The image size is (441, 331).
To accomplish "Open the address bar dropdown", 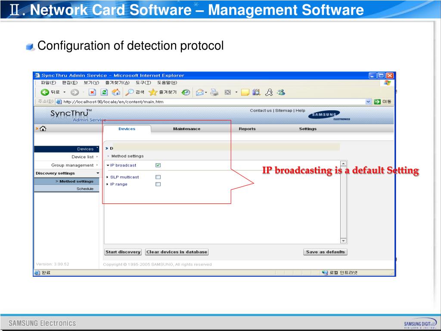I will pos(369,102).
